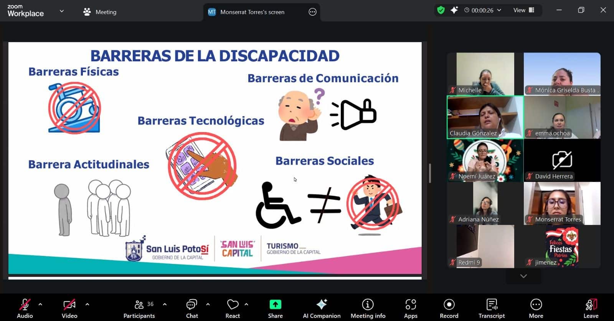Open the React emoji menu
Image resolution: width=614 pixels, height=321 pixels.
click(x=233, y=309)
